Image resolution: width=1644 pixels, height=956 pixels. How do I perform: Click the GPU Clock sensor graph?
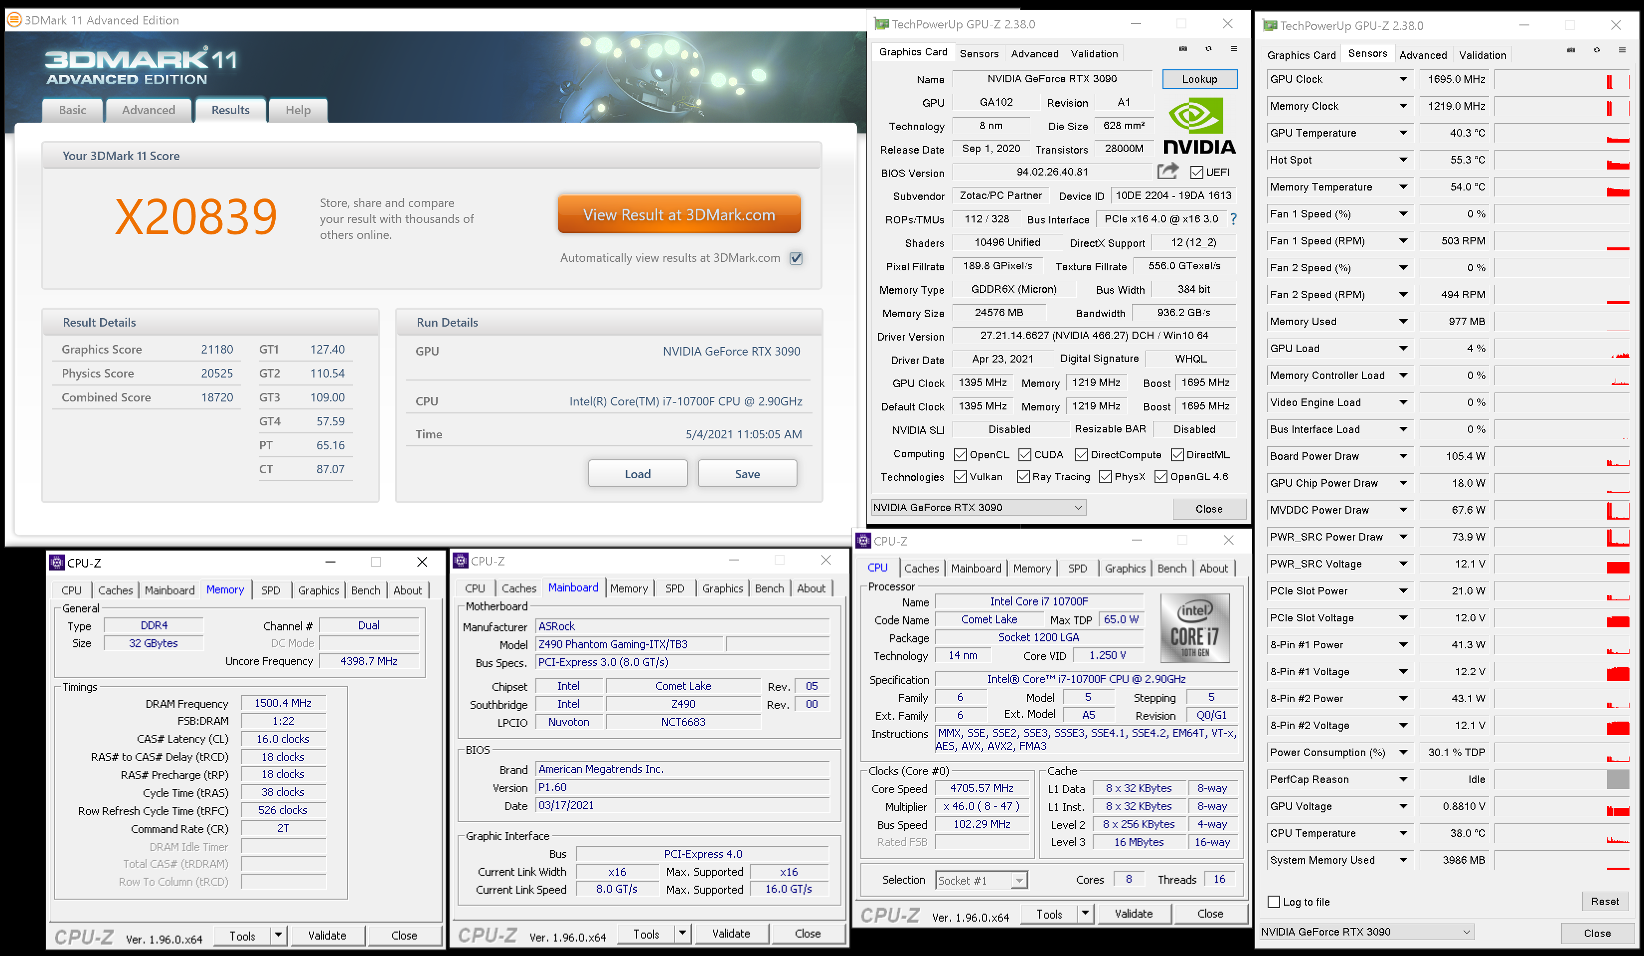click(1562, 80)
